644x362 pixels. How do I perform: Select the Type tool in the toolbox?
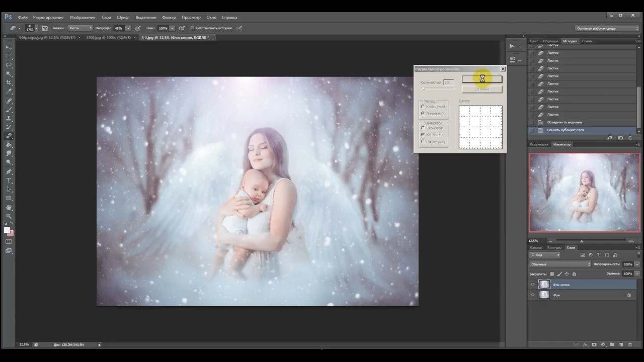(9, 180)
